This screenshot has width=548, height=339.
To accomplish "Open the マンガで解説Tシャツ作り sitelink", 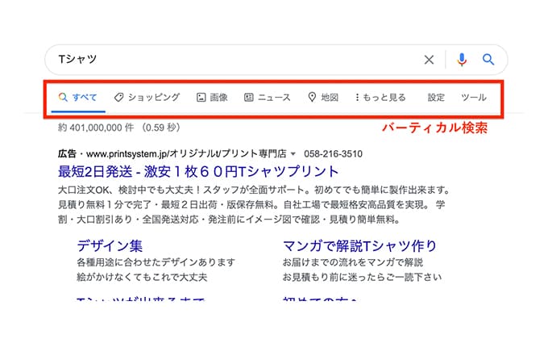I will point(359,246).
